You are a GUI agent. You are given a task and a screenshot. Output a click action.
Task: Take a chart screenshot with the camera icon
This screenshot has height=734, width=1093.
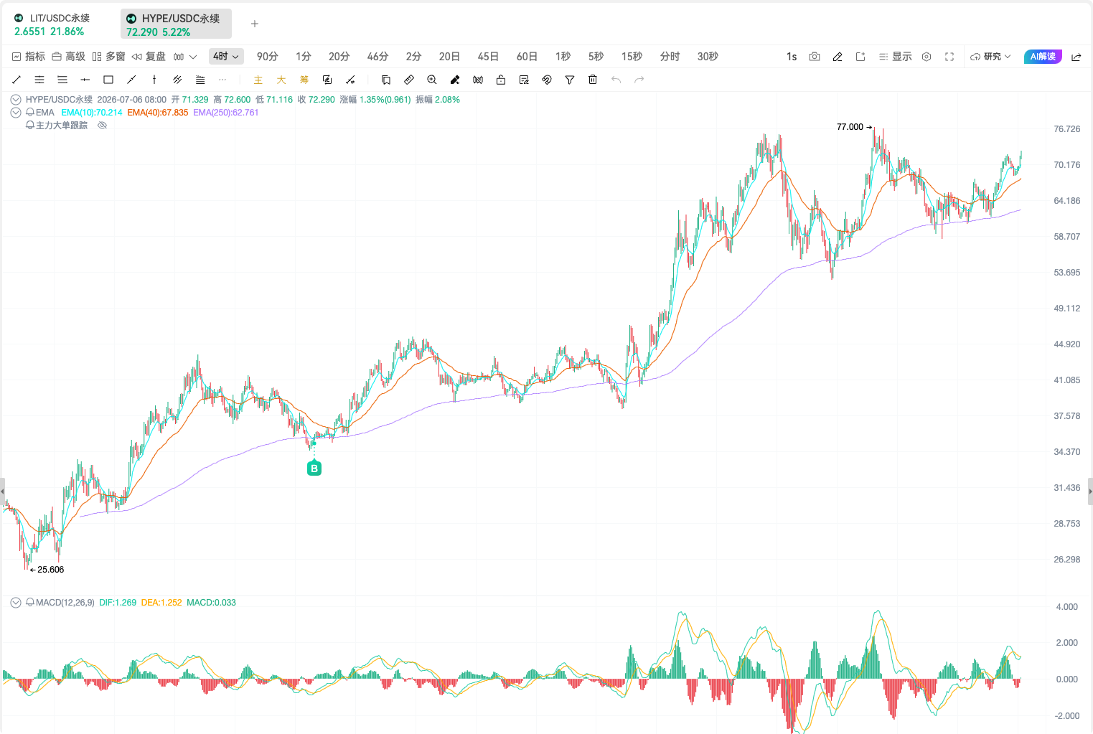coord(815,57)
